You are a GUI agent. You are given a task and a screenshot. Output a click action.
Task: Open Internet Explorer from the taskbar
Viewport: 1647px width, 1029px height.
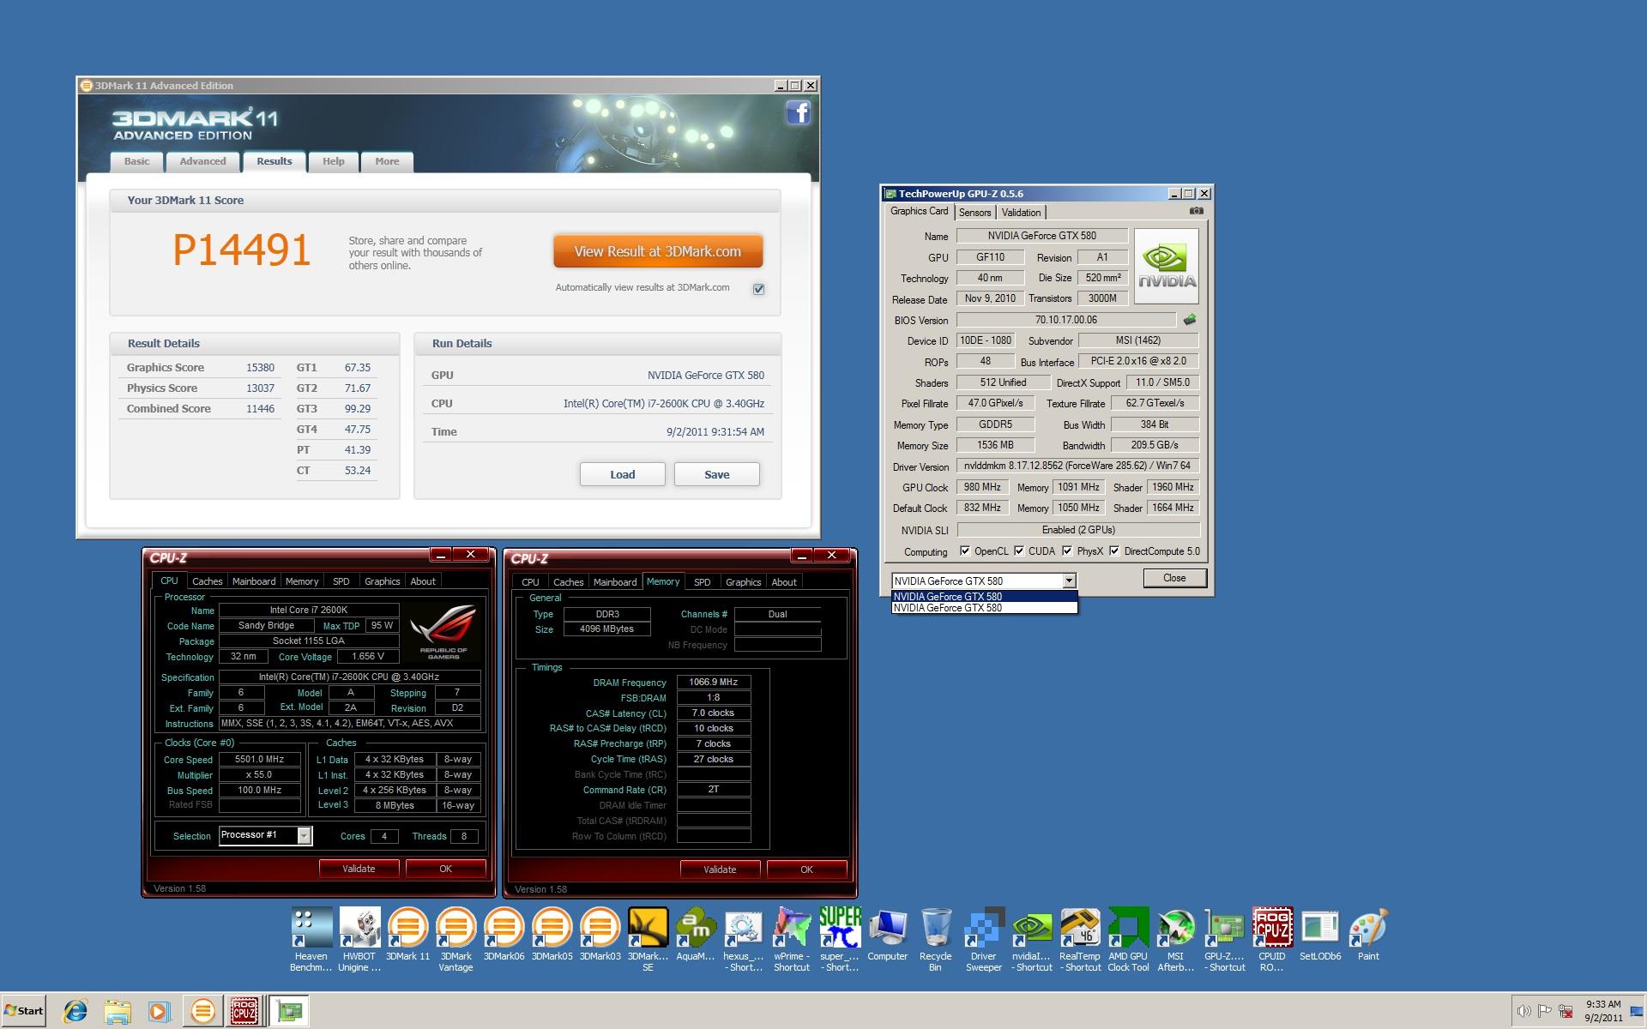tap(75, 1011)
